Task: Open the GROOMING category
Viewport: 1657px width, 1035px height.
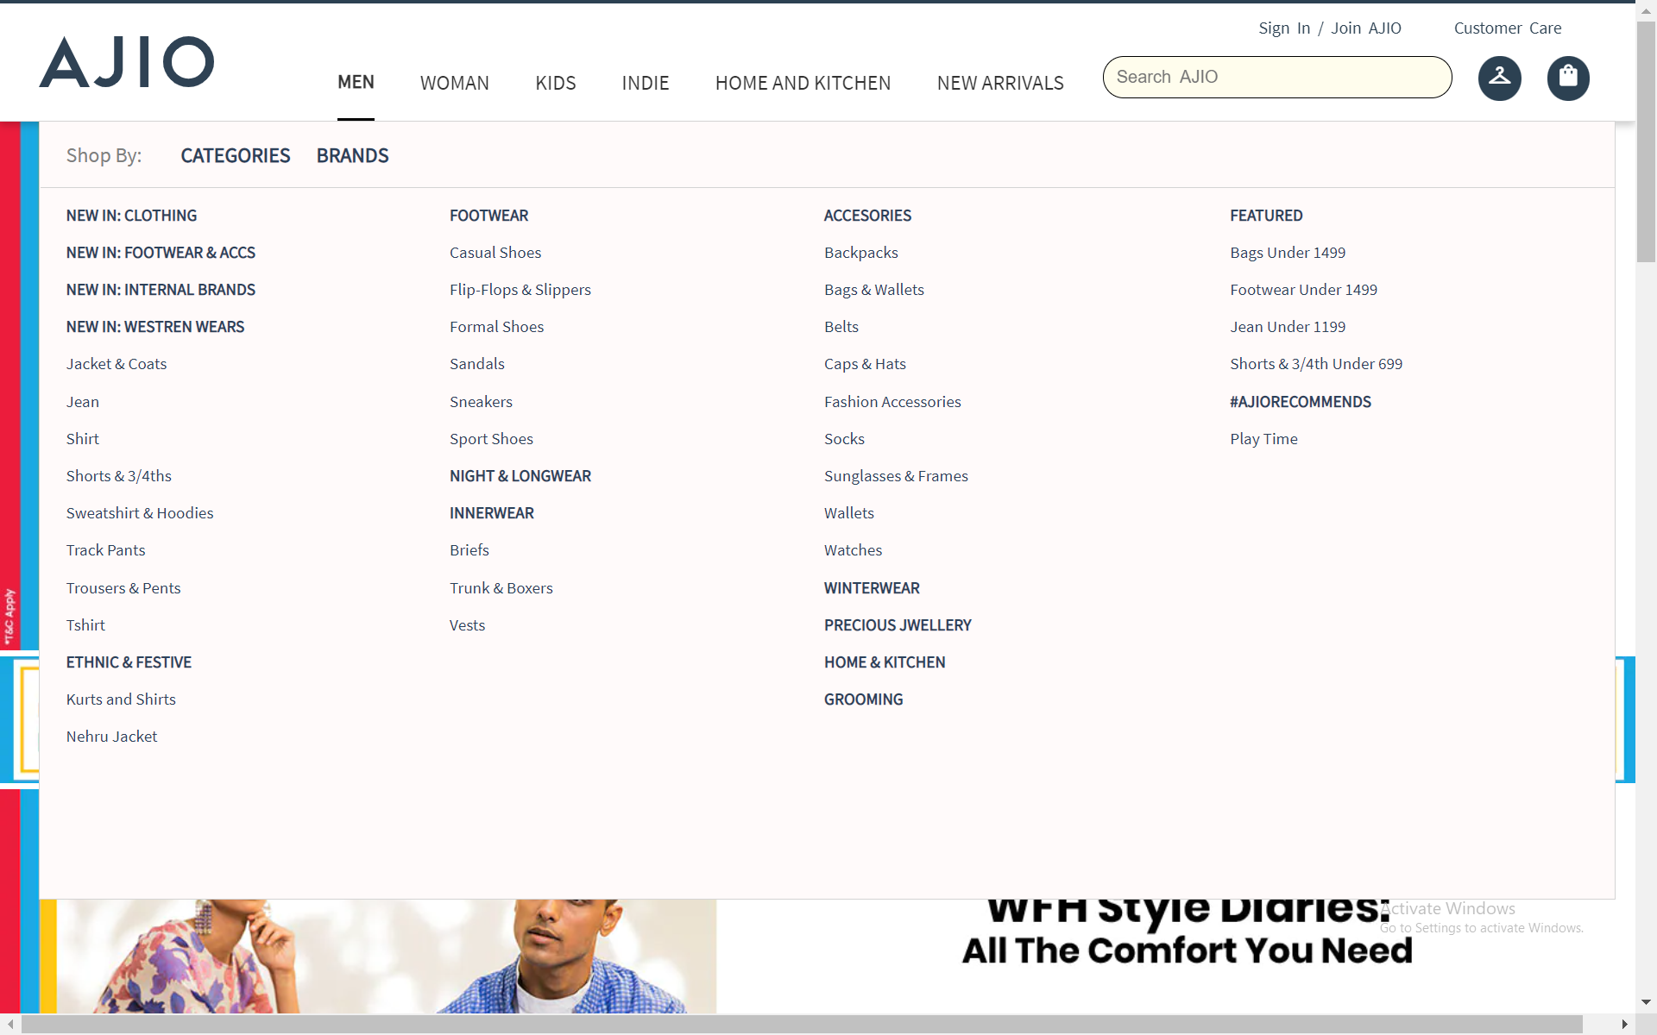Action: (863, 699)
